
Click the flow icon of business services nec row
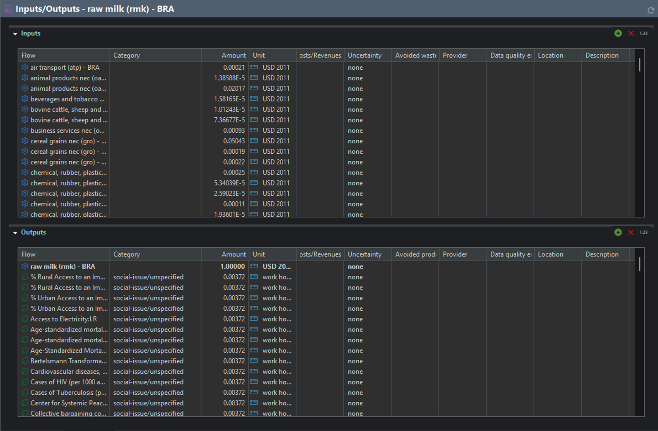(x=25, y=130)
